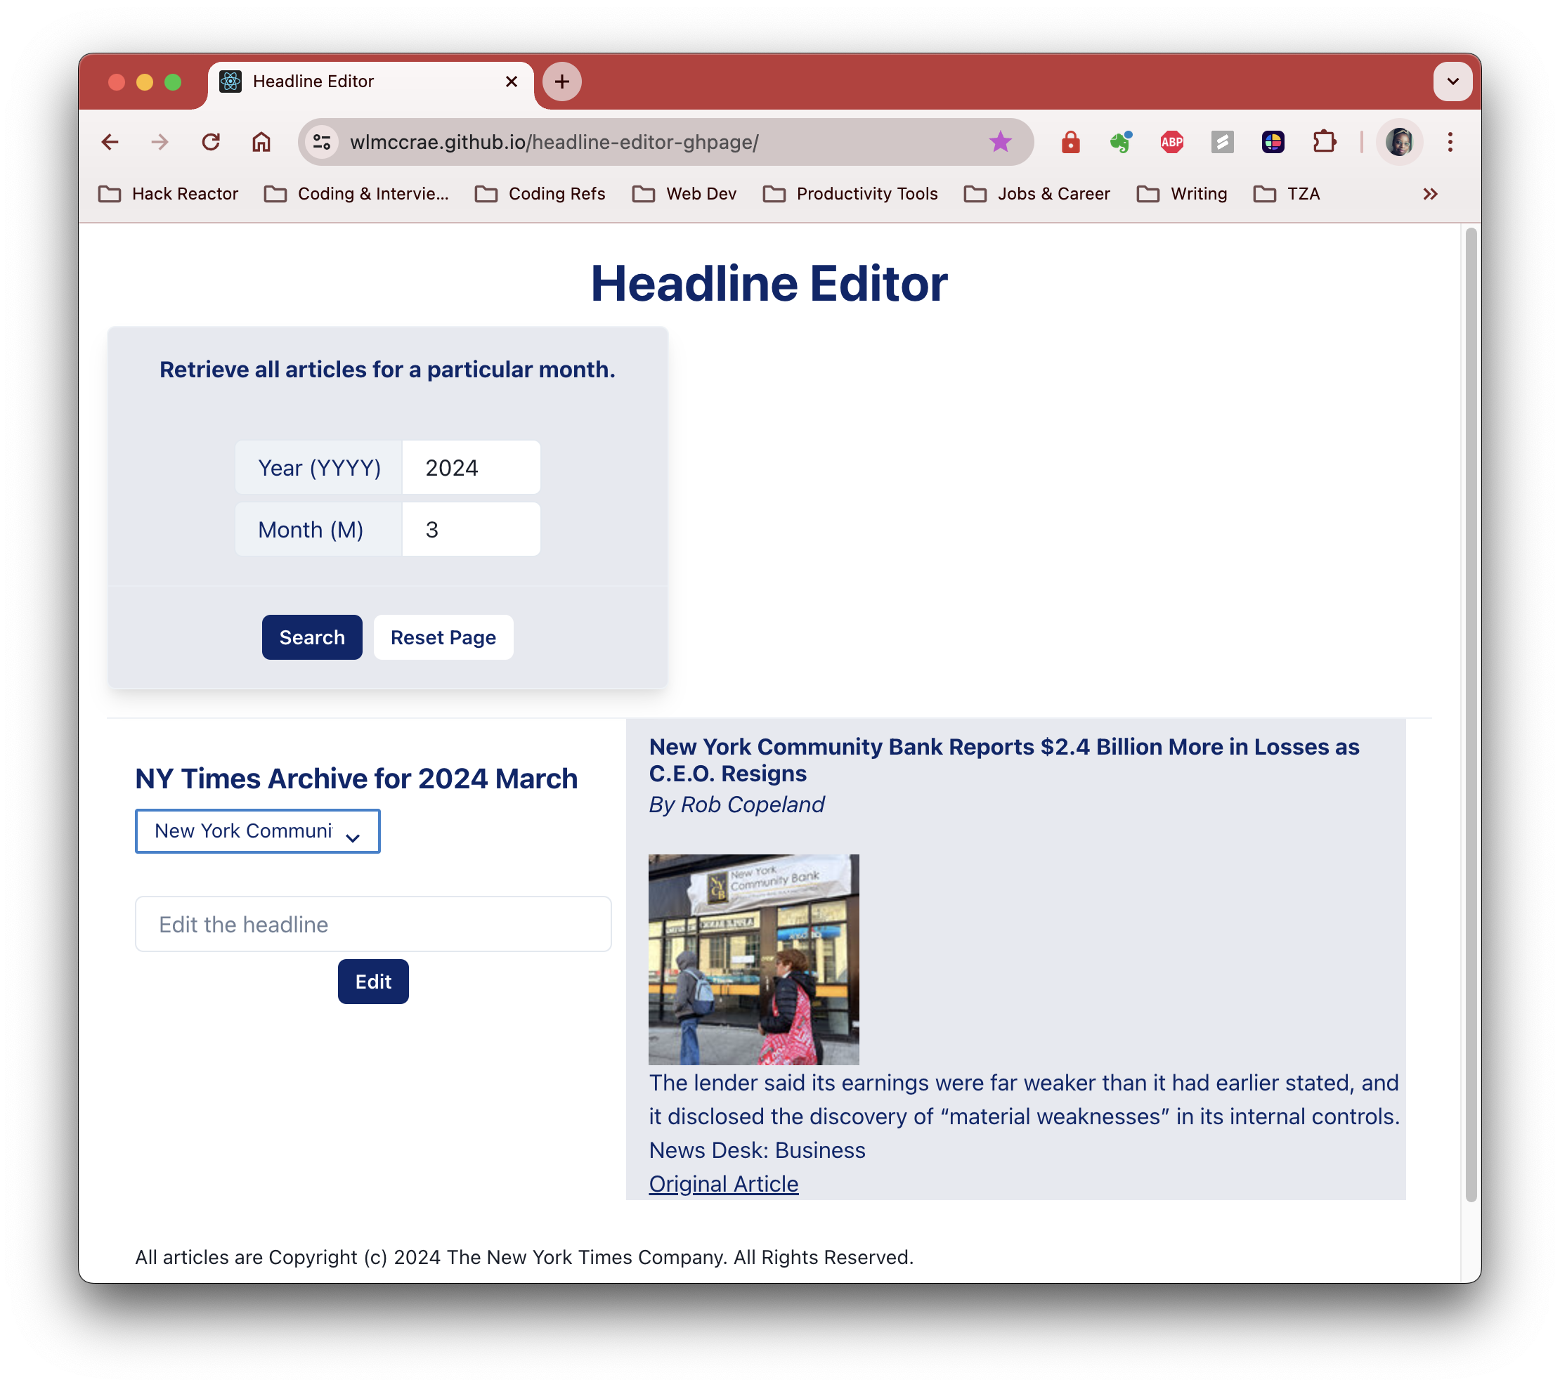Click the Year (YYYY) label

[x=319, y=468]
